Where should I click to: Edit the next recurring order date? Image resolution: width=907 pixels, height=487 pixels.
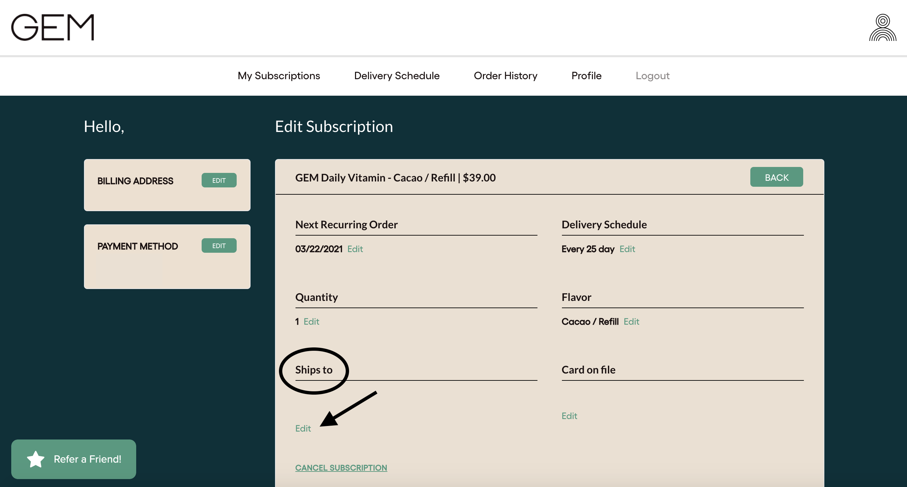[x=355, y=249]
